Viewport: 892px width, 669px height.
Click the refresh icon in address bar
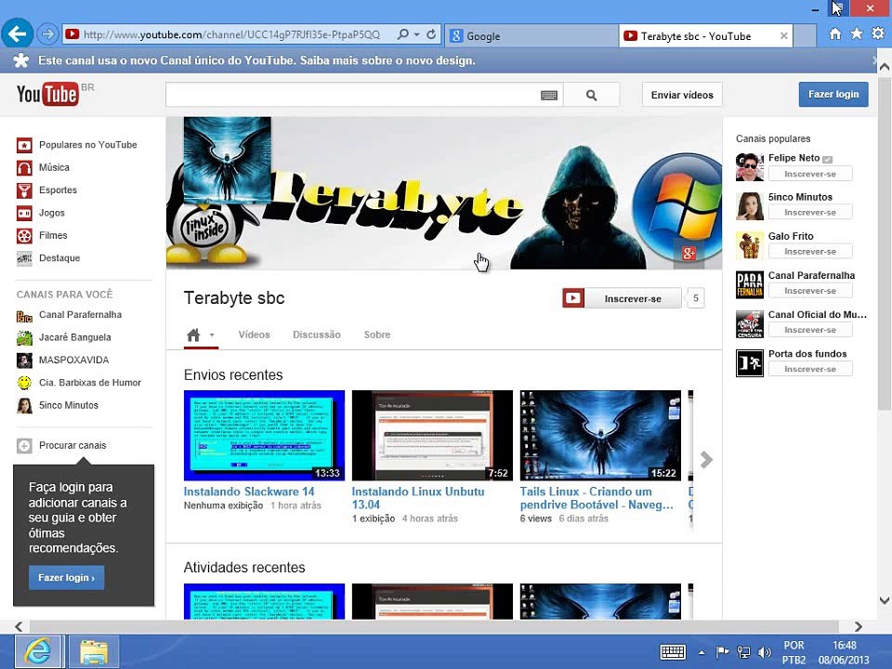point(431,34)
